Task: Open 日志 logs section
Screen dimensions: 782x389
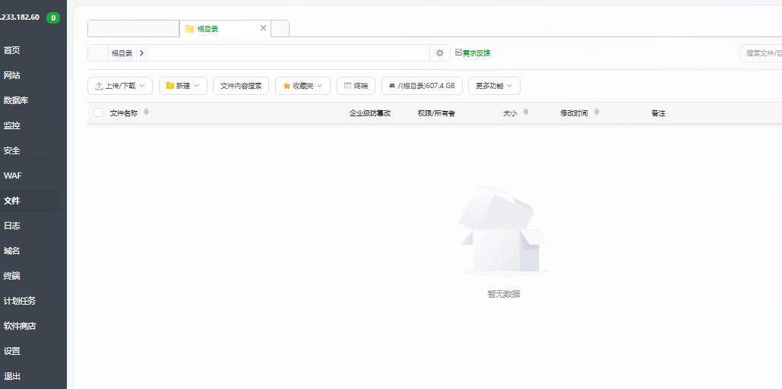Action: click(x=12, y=226)
